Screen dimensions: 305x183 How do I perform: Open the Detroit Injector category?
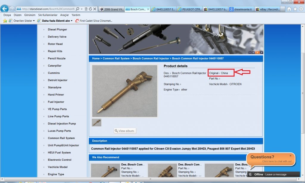pos(57,80)
